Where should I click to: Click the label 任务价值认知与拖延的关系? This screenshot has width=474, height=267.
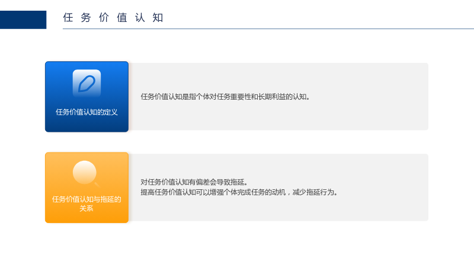point(87,204)
